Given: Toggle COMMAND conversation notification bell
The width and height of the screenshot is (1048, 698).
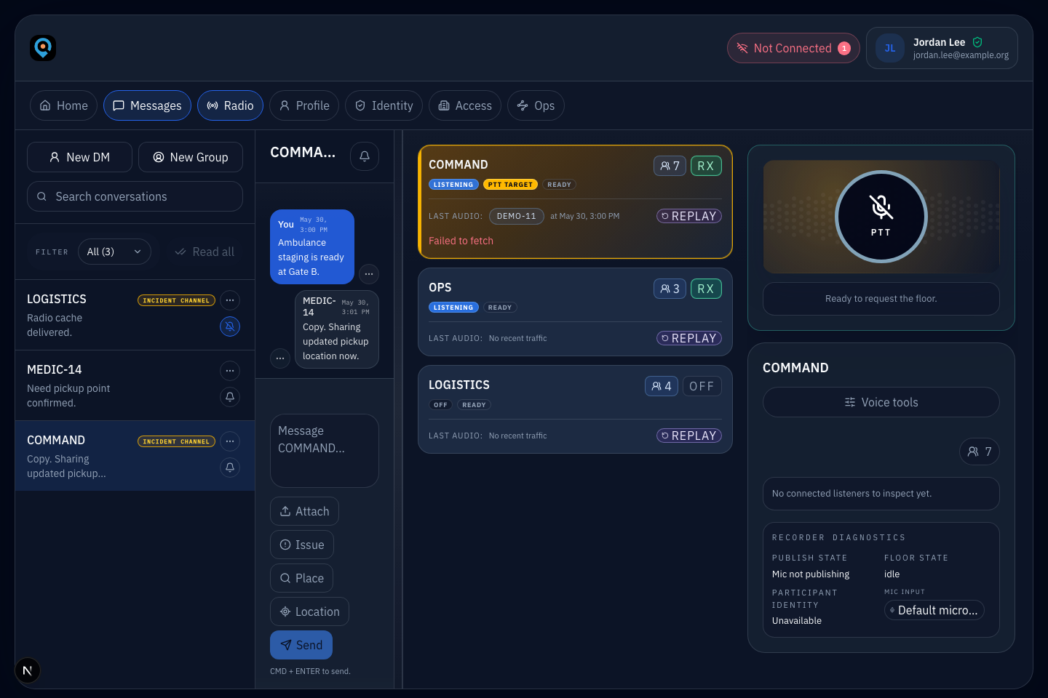Looking at the screenshot, I should pos(230,468).
